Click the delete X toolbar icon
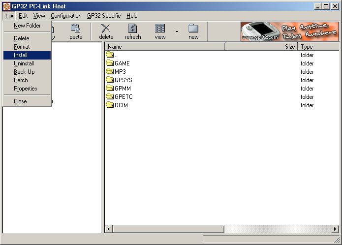342x245 pixels. [106, 29]
